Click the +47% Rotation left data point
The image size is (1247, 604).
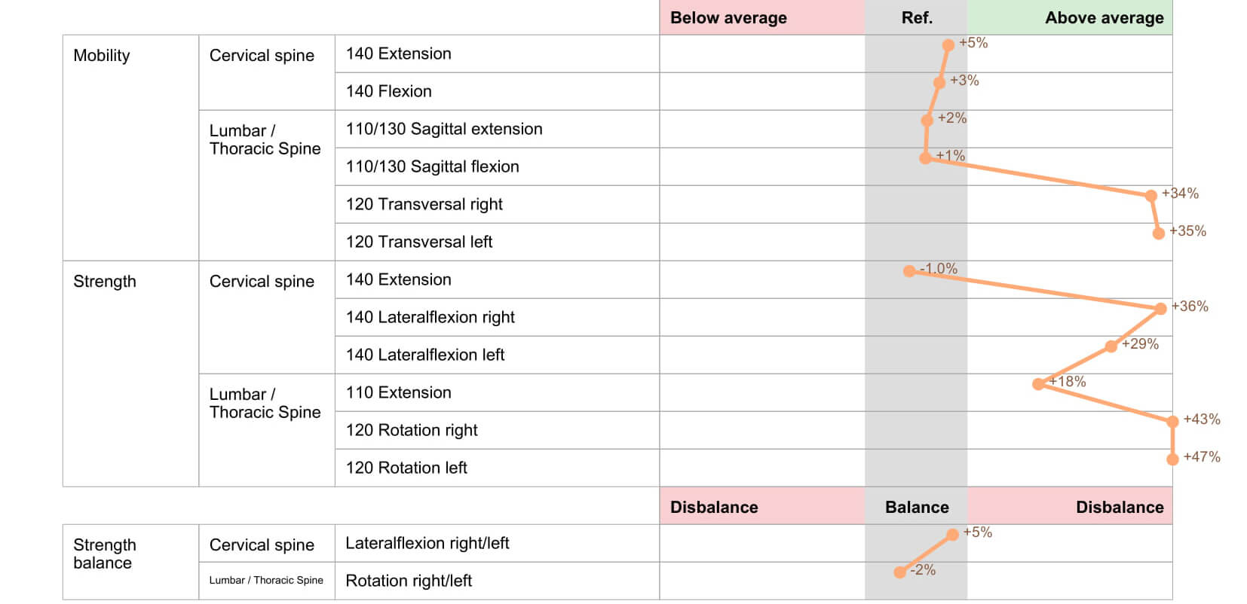[1172, 459]
